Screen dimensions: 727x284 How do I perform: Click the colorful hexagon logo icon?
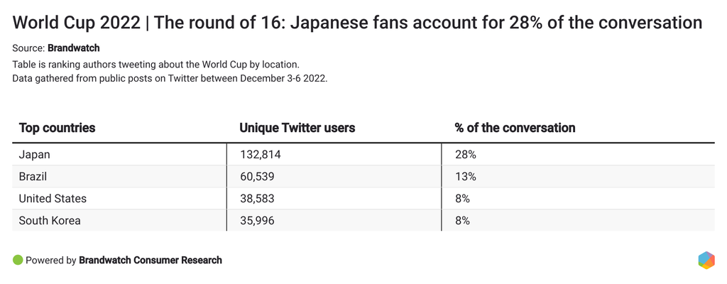tap(706, 260)
